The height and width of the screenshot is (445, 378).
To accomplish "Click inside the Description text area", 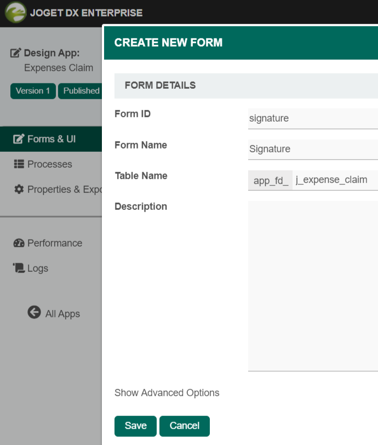I will 312,285.
